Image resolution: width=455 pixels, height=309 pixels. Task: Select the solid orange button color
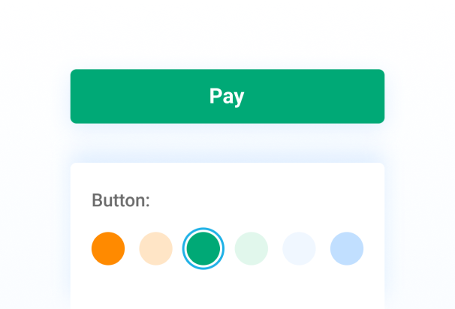(x=108, y=248)
